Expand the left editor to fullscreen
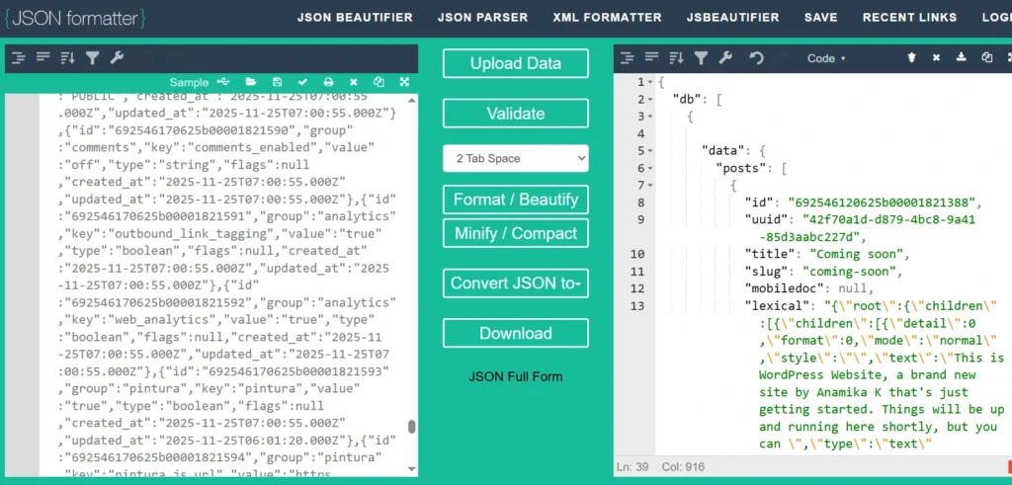This screenshot has width=1012, height=485. tap(404, 82)
